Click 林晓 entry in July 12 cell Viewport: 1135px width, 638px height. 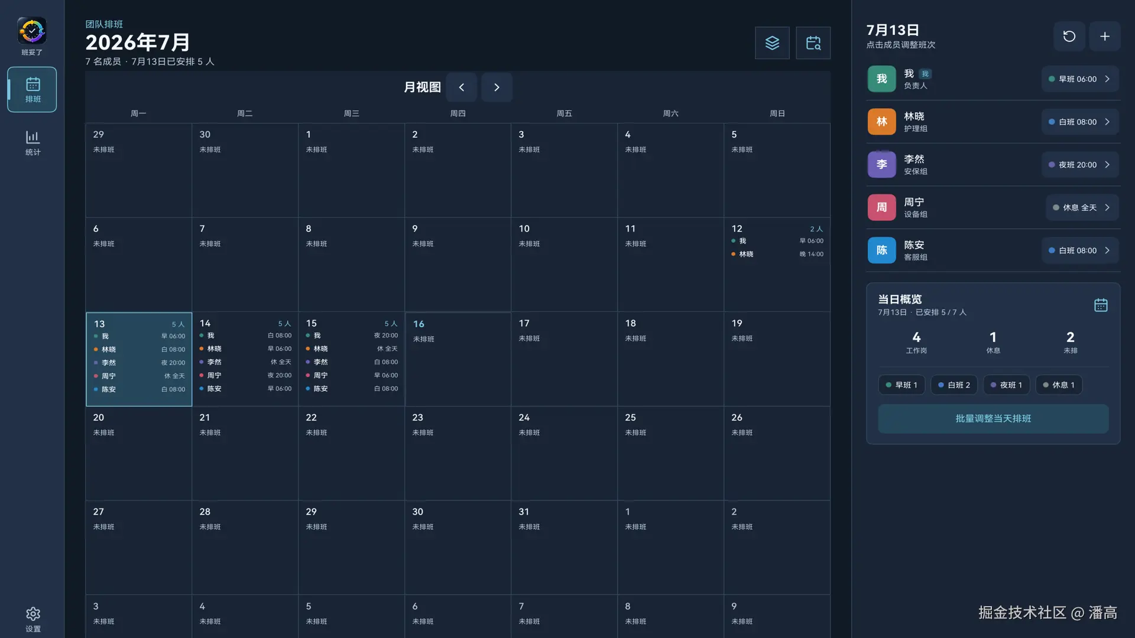point(777,254)
